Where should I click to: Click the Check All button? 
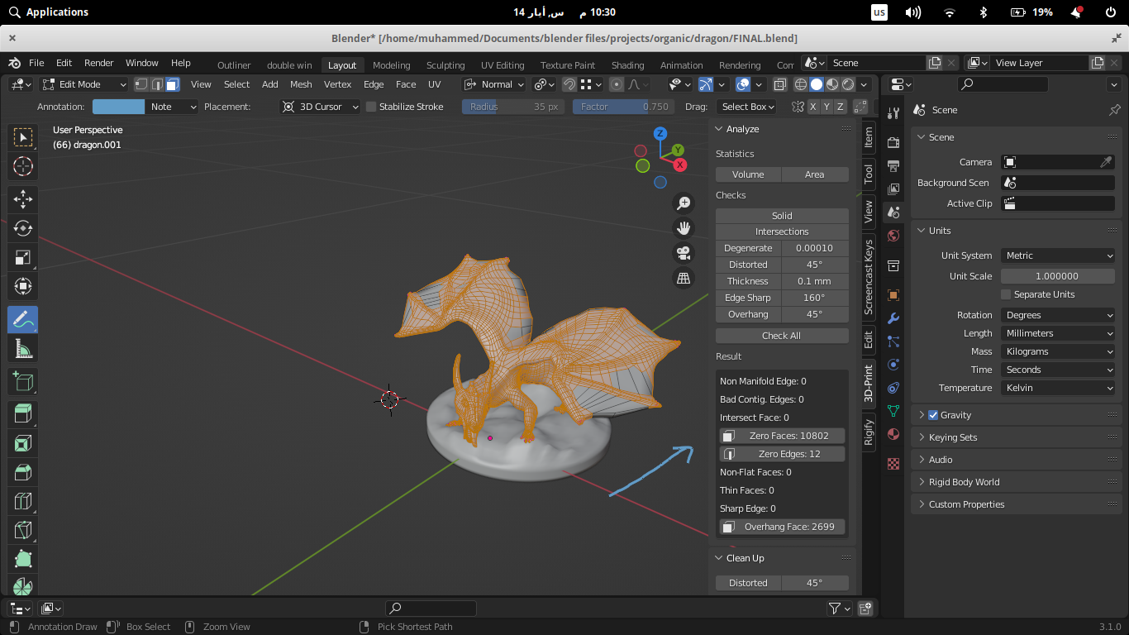click(x=782, y=336)
